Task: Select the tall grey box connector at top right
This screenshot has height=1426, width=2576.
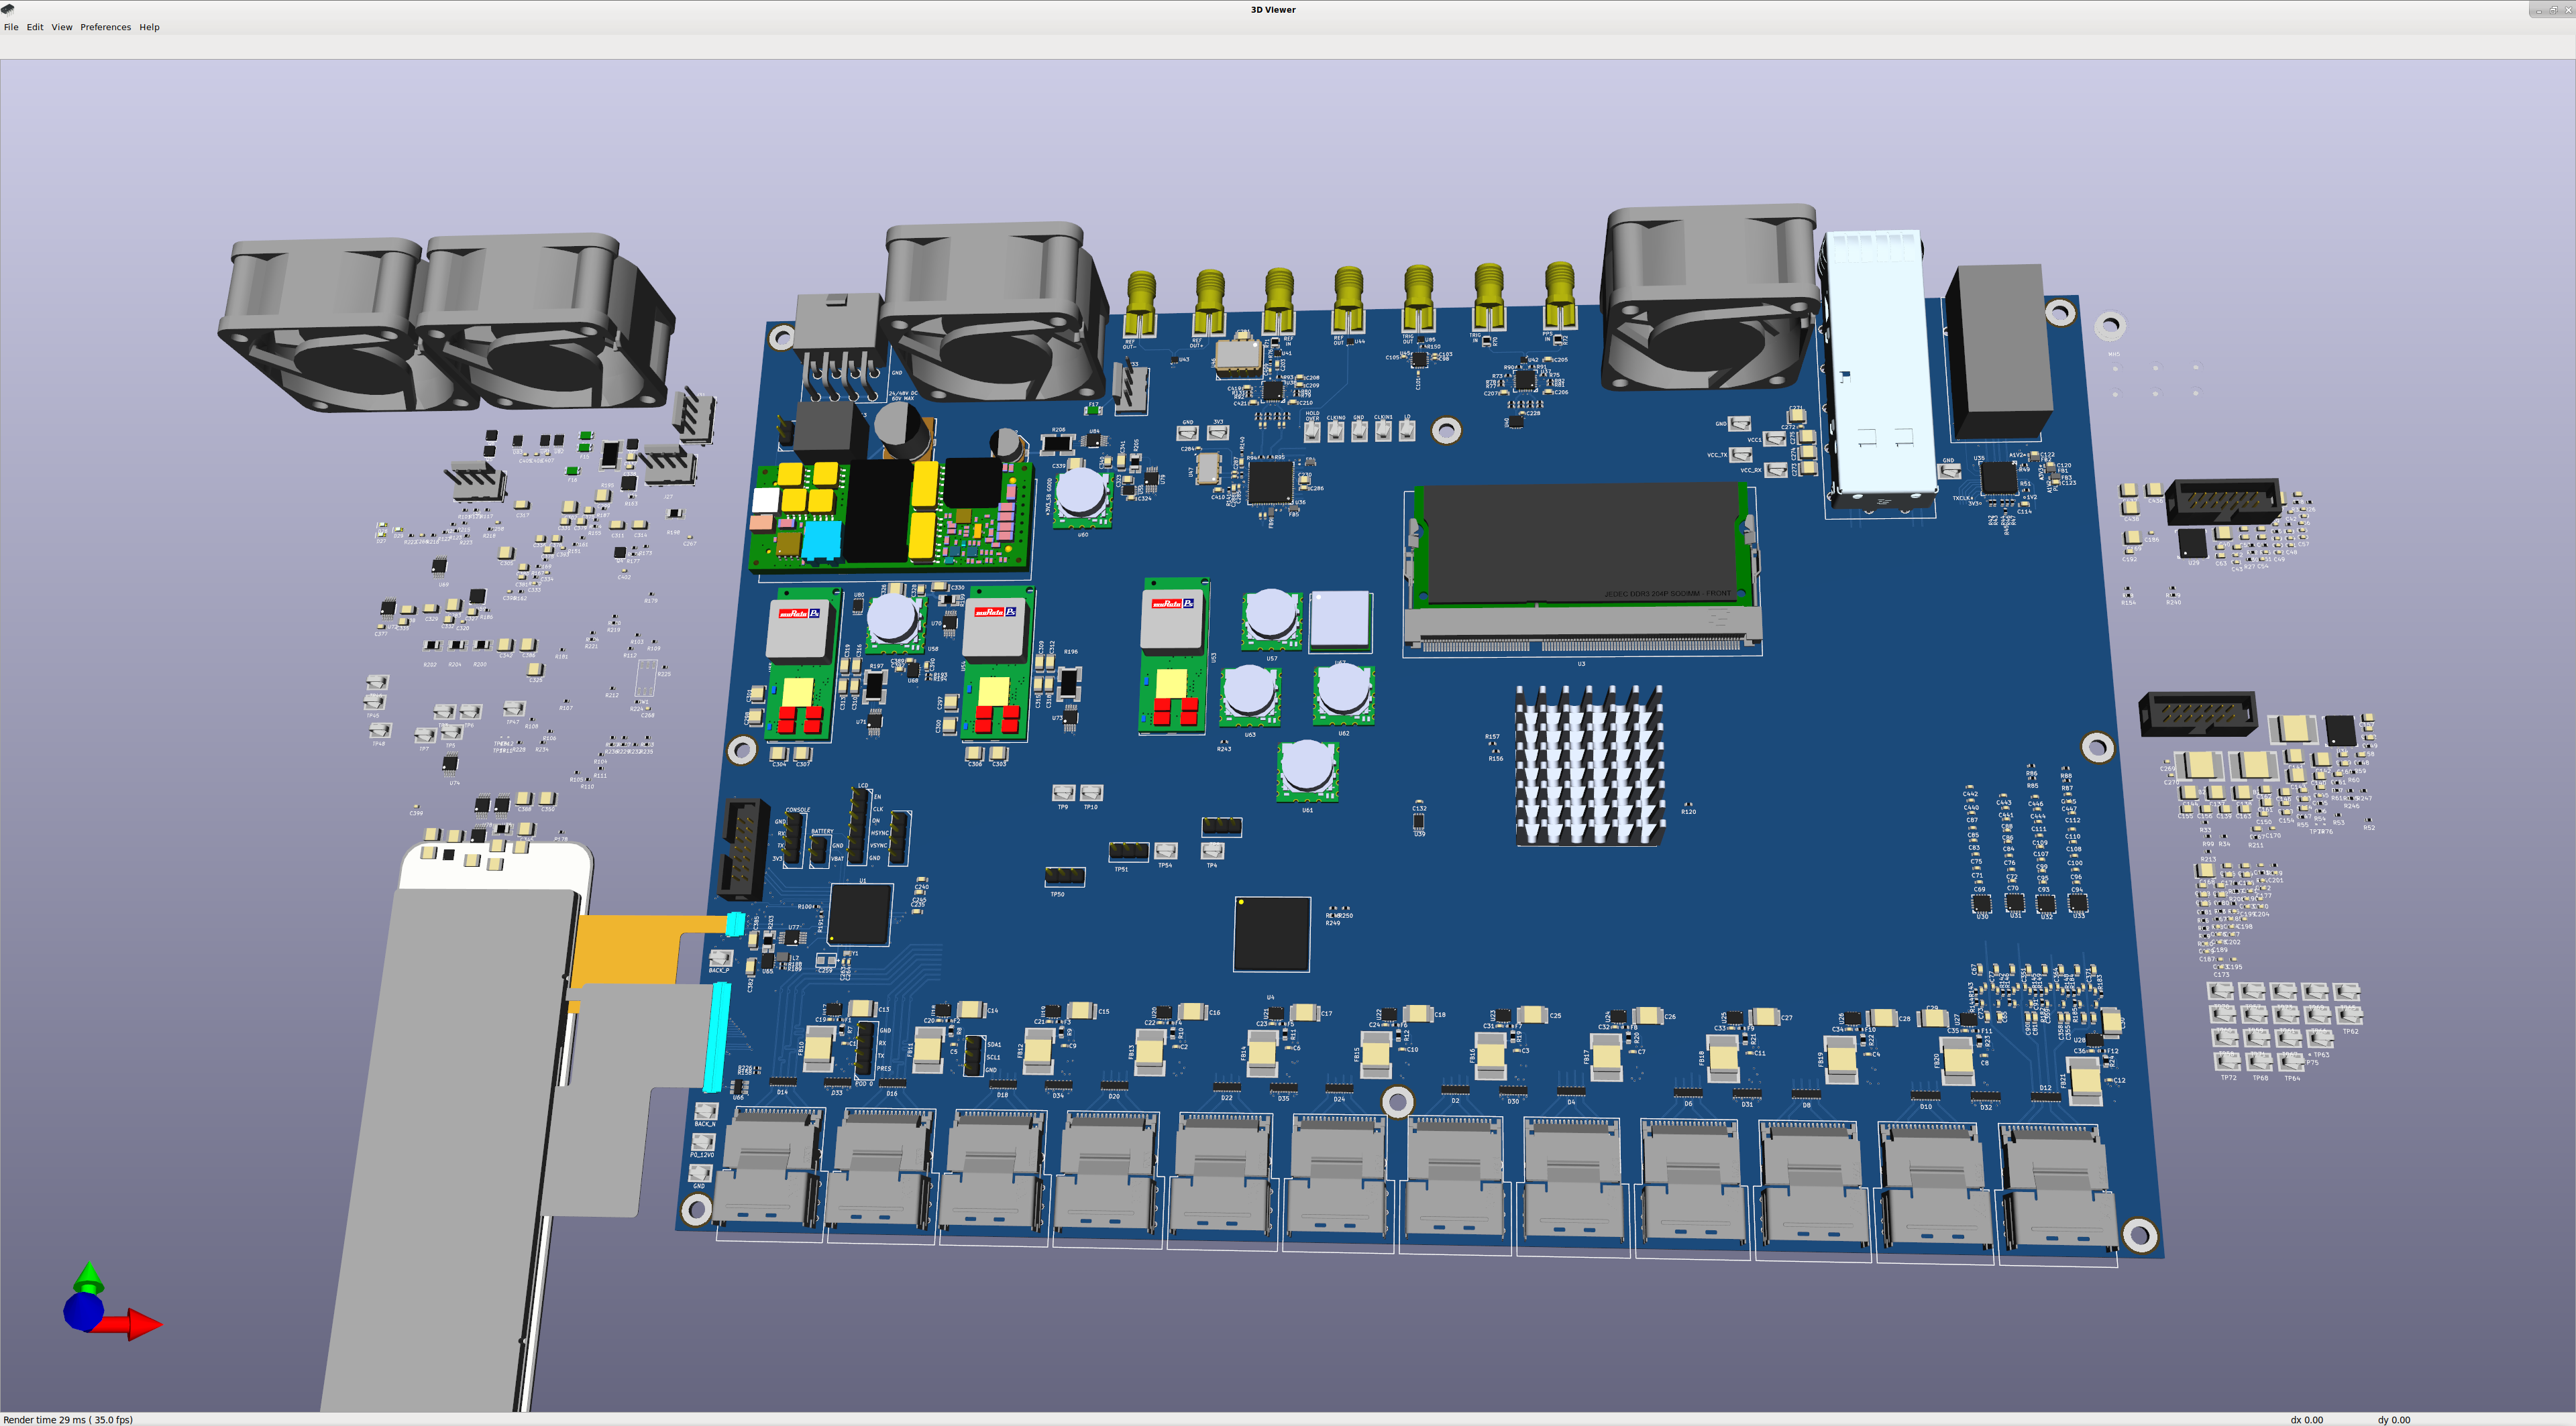Action: 1999,352
